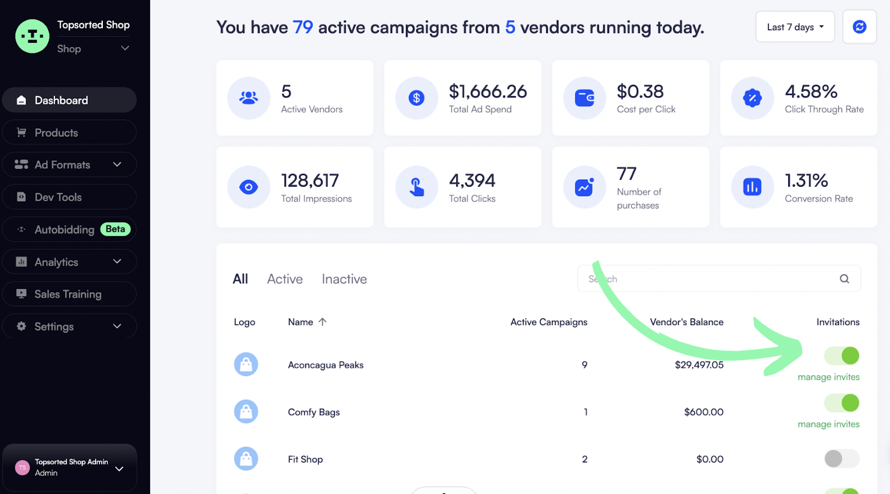Click the Comfy Bags vendor logo
Viewport: 890px width, 494px height.
(246, 412)
